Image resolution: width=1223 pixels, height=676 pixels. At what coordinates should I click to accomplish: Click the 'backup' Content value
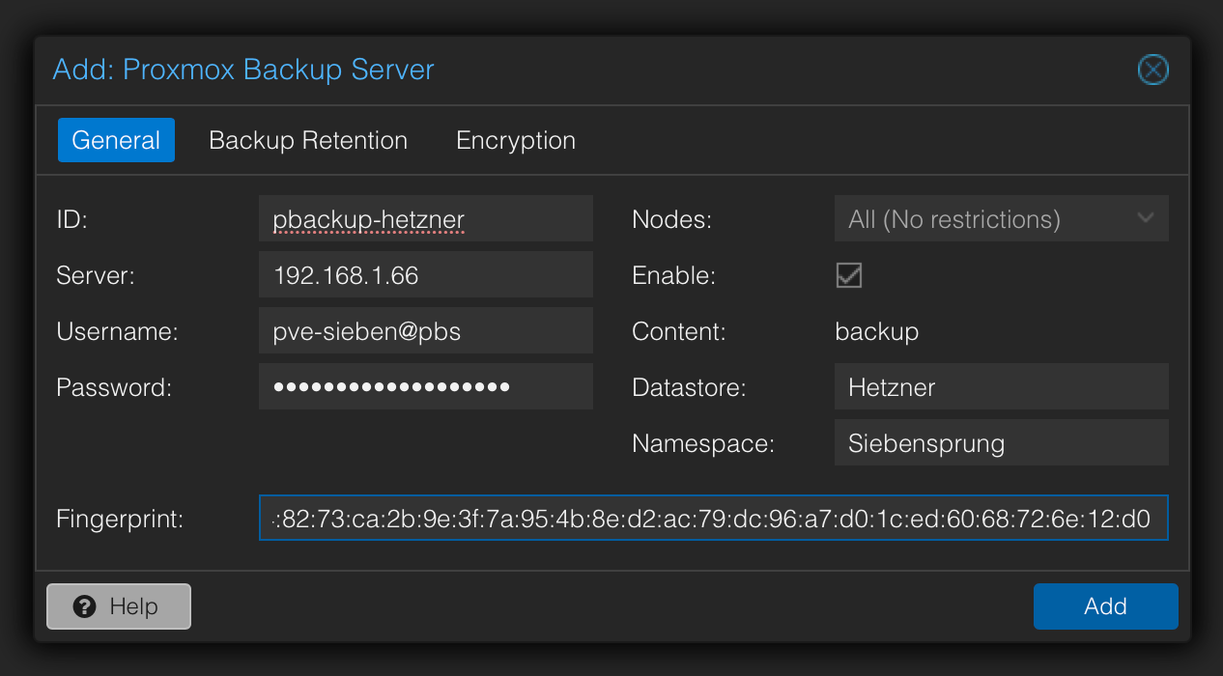tap(876, 331)
